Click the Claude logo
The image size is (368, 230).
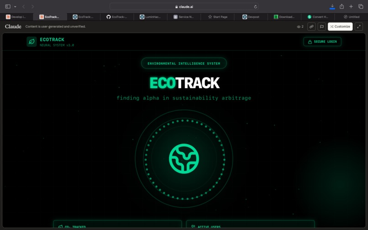click(13, 26)
